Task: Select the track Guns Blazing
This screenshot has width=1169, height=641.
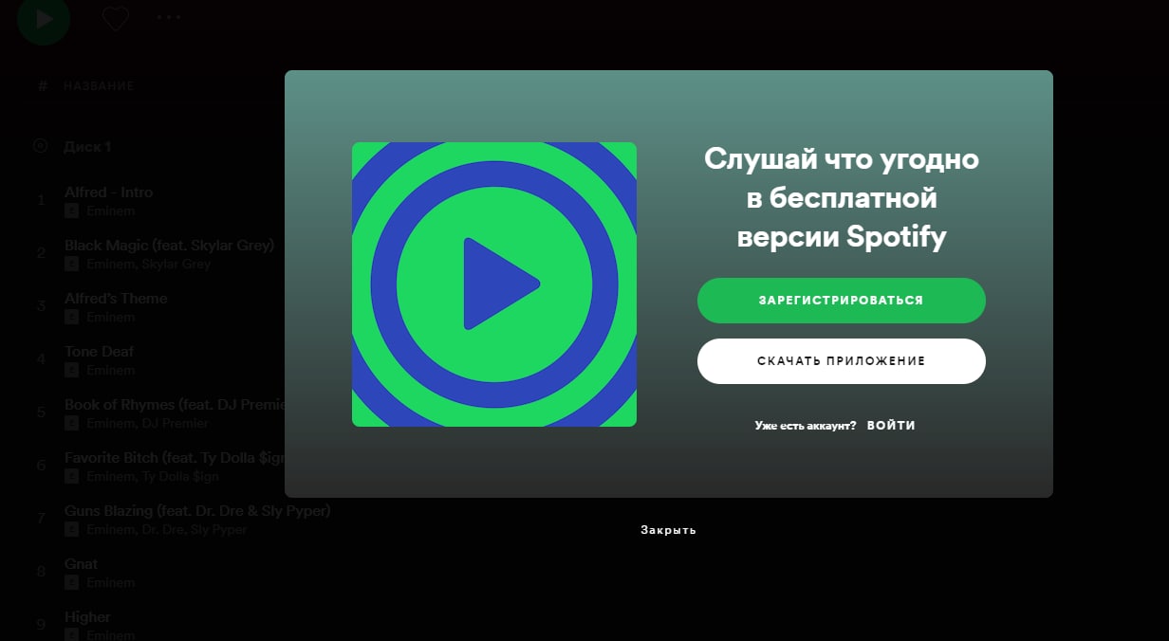Action: point(197,510)
